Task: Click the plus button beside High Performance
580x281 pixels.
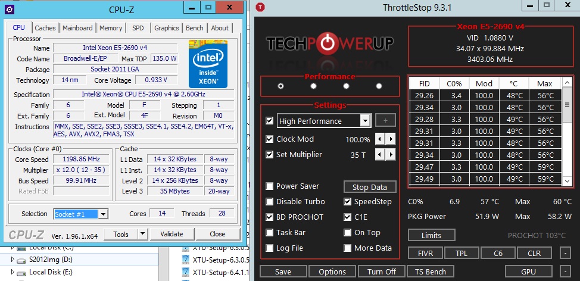Action: (385, 120)
